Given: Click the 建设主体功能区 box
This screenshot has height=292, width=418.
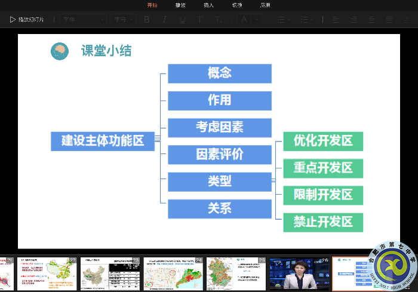Looking at the screenshot, I should pyautogui.click(x=103, y=141).
